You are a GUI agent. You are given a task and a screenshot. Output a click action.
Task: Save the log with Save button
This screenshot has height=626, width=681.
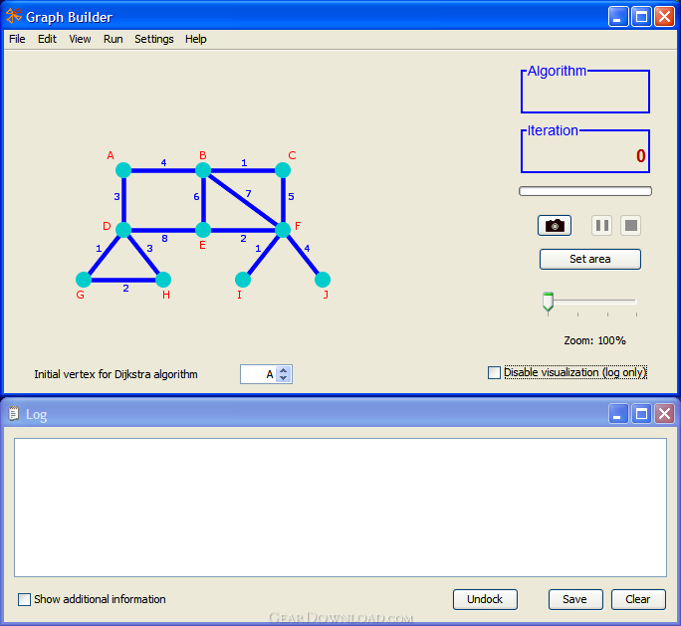point(575,599)
